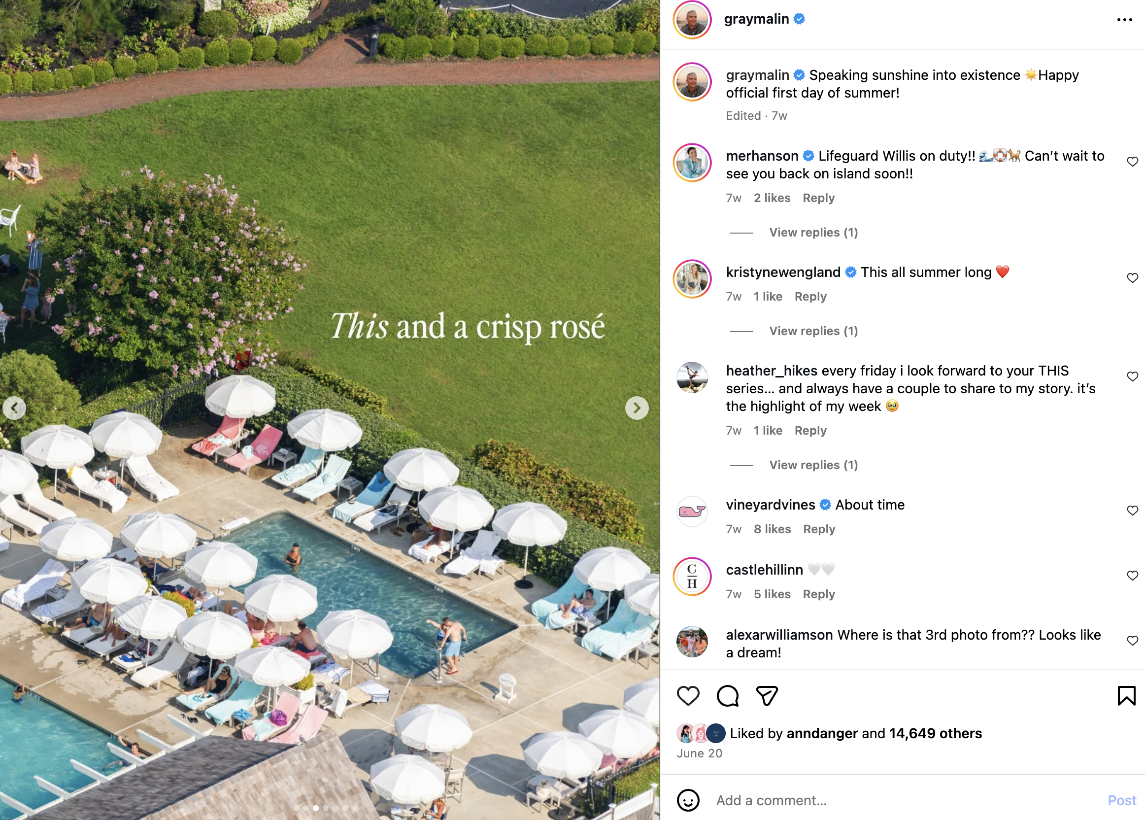The width and height of the screenshot is (1145, 820).
Task: Like vineyardvines' About time comment
Action: point(1132,511)
